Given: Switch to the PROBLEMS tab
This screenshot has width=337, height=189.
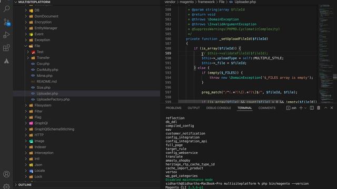Looking at the screenshot, I should [x=173, y=108].
